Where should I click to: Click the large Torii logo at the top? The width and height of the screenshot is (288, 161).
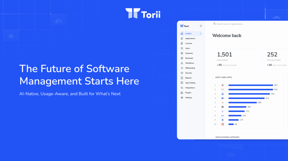143,13
